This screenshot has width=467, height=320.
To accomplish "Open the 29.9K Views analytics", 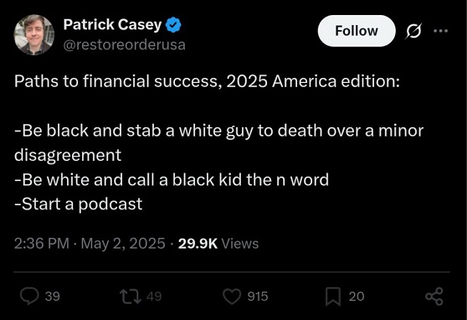I will [x=218, y=244].
